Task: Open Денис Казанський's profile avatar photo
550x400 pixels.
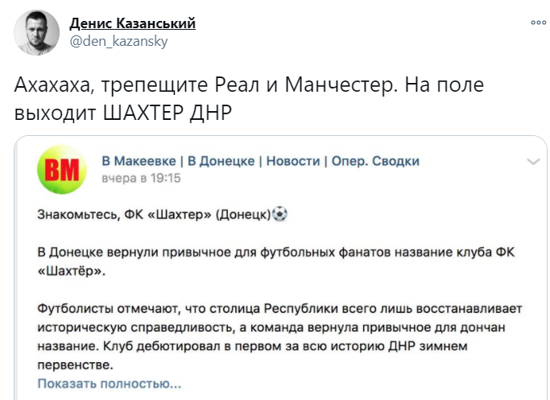Action: click(36, 32)
